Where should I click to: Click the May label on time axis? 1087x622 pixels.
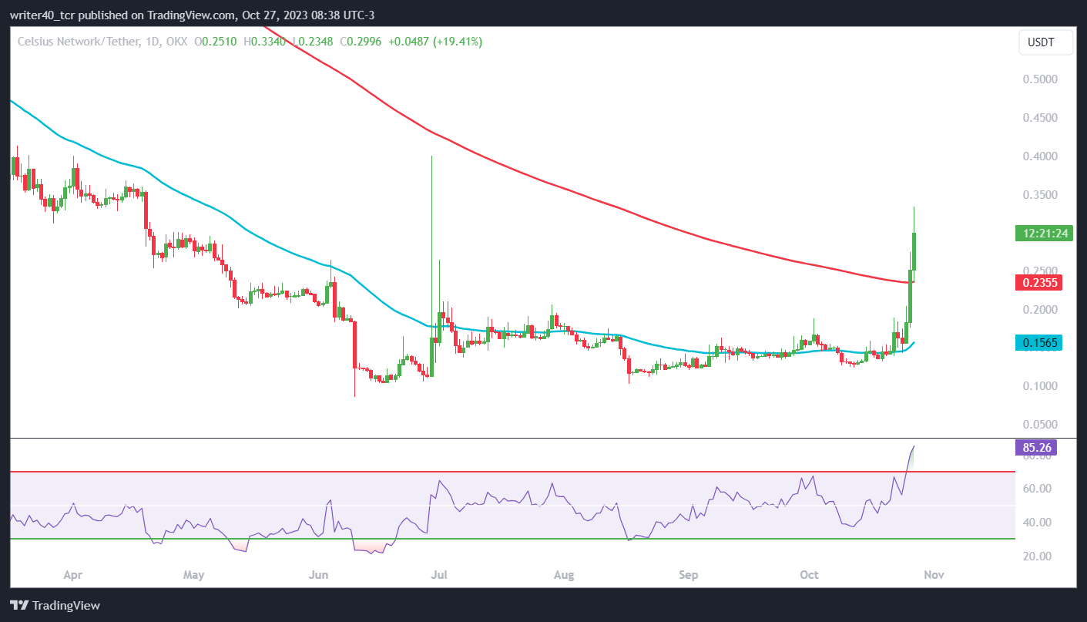(x=194, y=575)
